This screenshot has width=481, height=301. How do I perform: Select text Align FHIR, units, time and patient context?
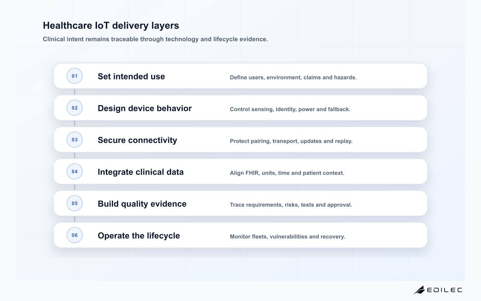tap(287, 173)
